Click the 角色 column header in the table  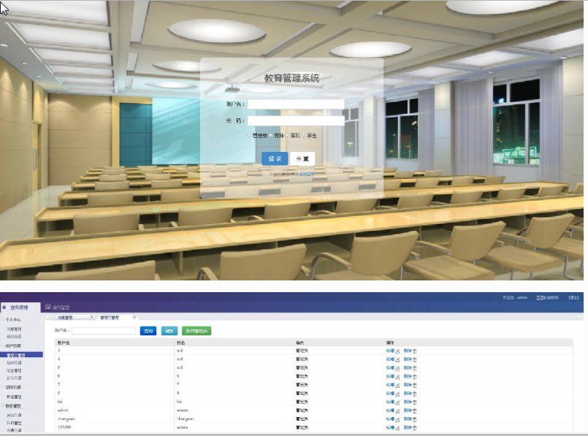299,343
